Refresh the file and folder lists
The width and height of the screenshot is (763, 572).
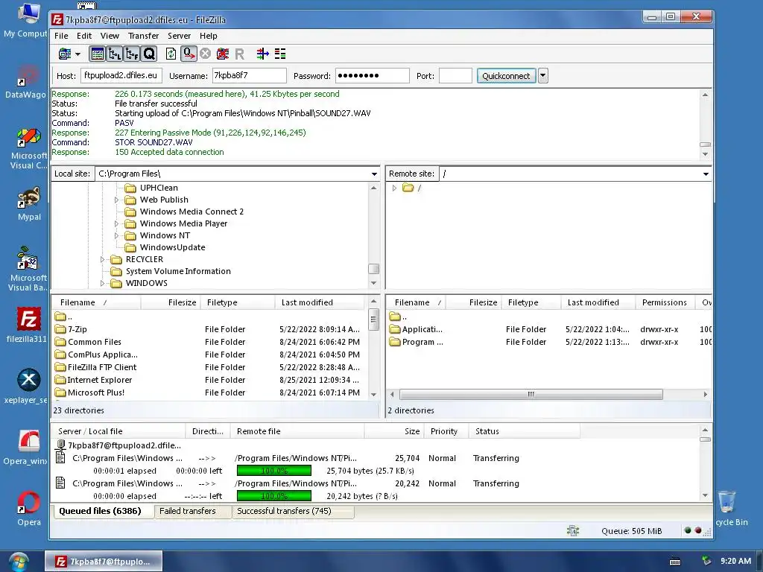click(171, 54)
